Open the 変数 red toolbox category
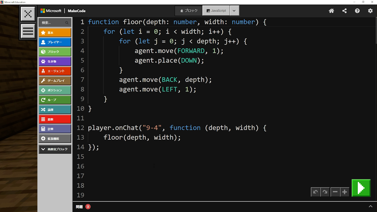Viewport: 377px width, 212px height. [55, 119]
